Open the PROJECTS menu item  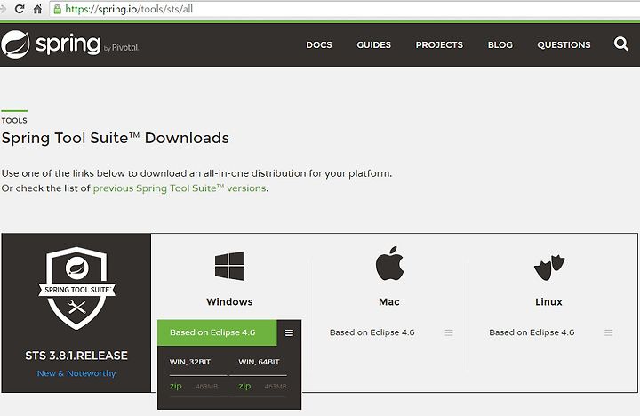(439, 45)
